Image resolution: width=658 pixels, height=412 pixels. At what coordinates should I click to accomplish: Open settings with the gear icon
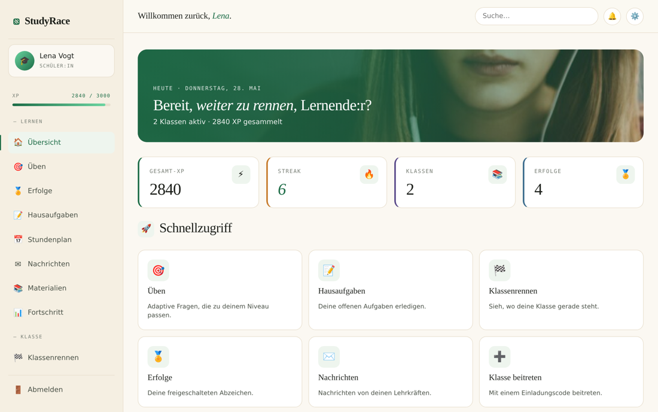[635, 16]
